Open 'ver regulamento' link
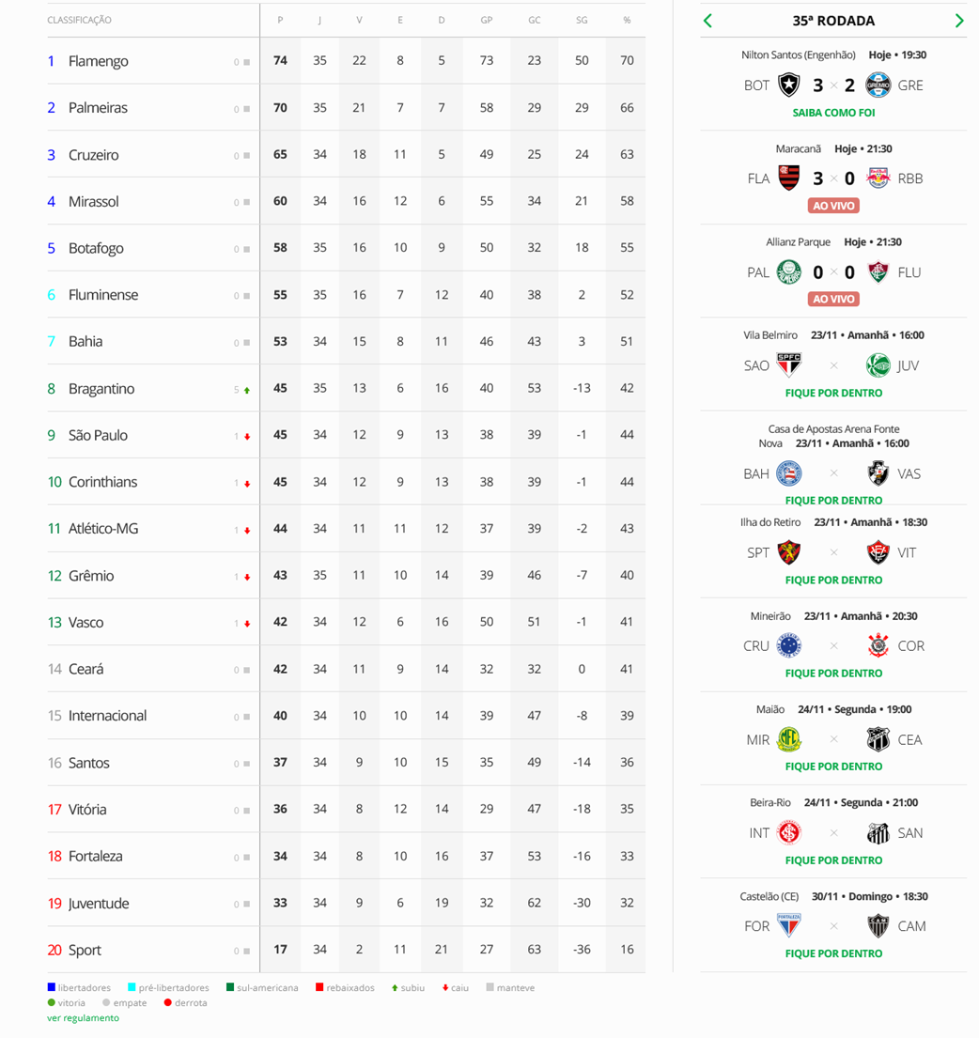The image size is (979, 1038). click(x=83, y=1018)
